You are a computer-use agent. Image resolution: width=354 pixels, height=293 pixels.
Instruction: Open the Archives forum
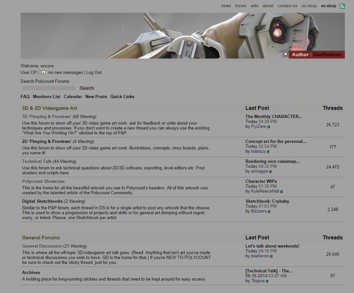[31, 272]
